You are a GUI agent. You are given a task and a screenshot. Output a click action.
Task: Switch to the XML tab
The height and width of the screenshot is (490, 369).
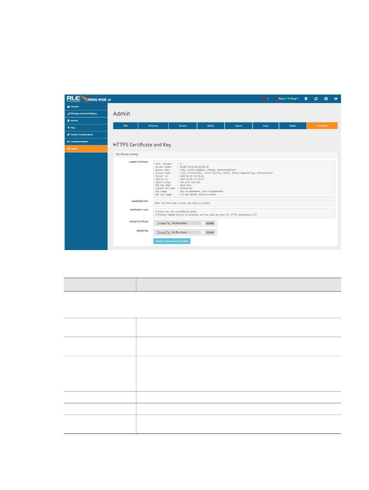(125, 126)
